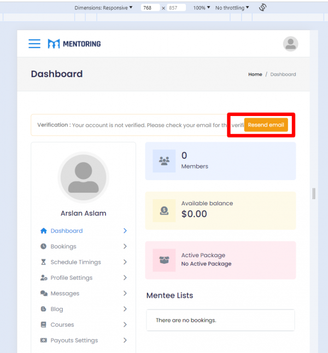Click the Members group icon

click(164, 161)
